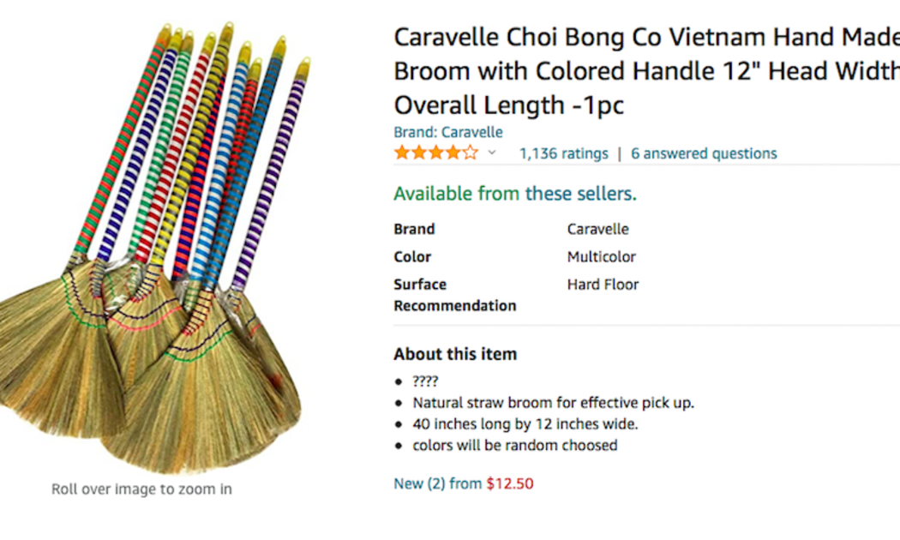The width and height of the screenshot is (900, 540).
Task: Click the "About this item" heading
Action: [x=455, y=354]
